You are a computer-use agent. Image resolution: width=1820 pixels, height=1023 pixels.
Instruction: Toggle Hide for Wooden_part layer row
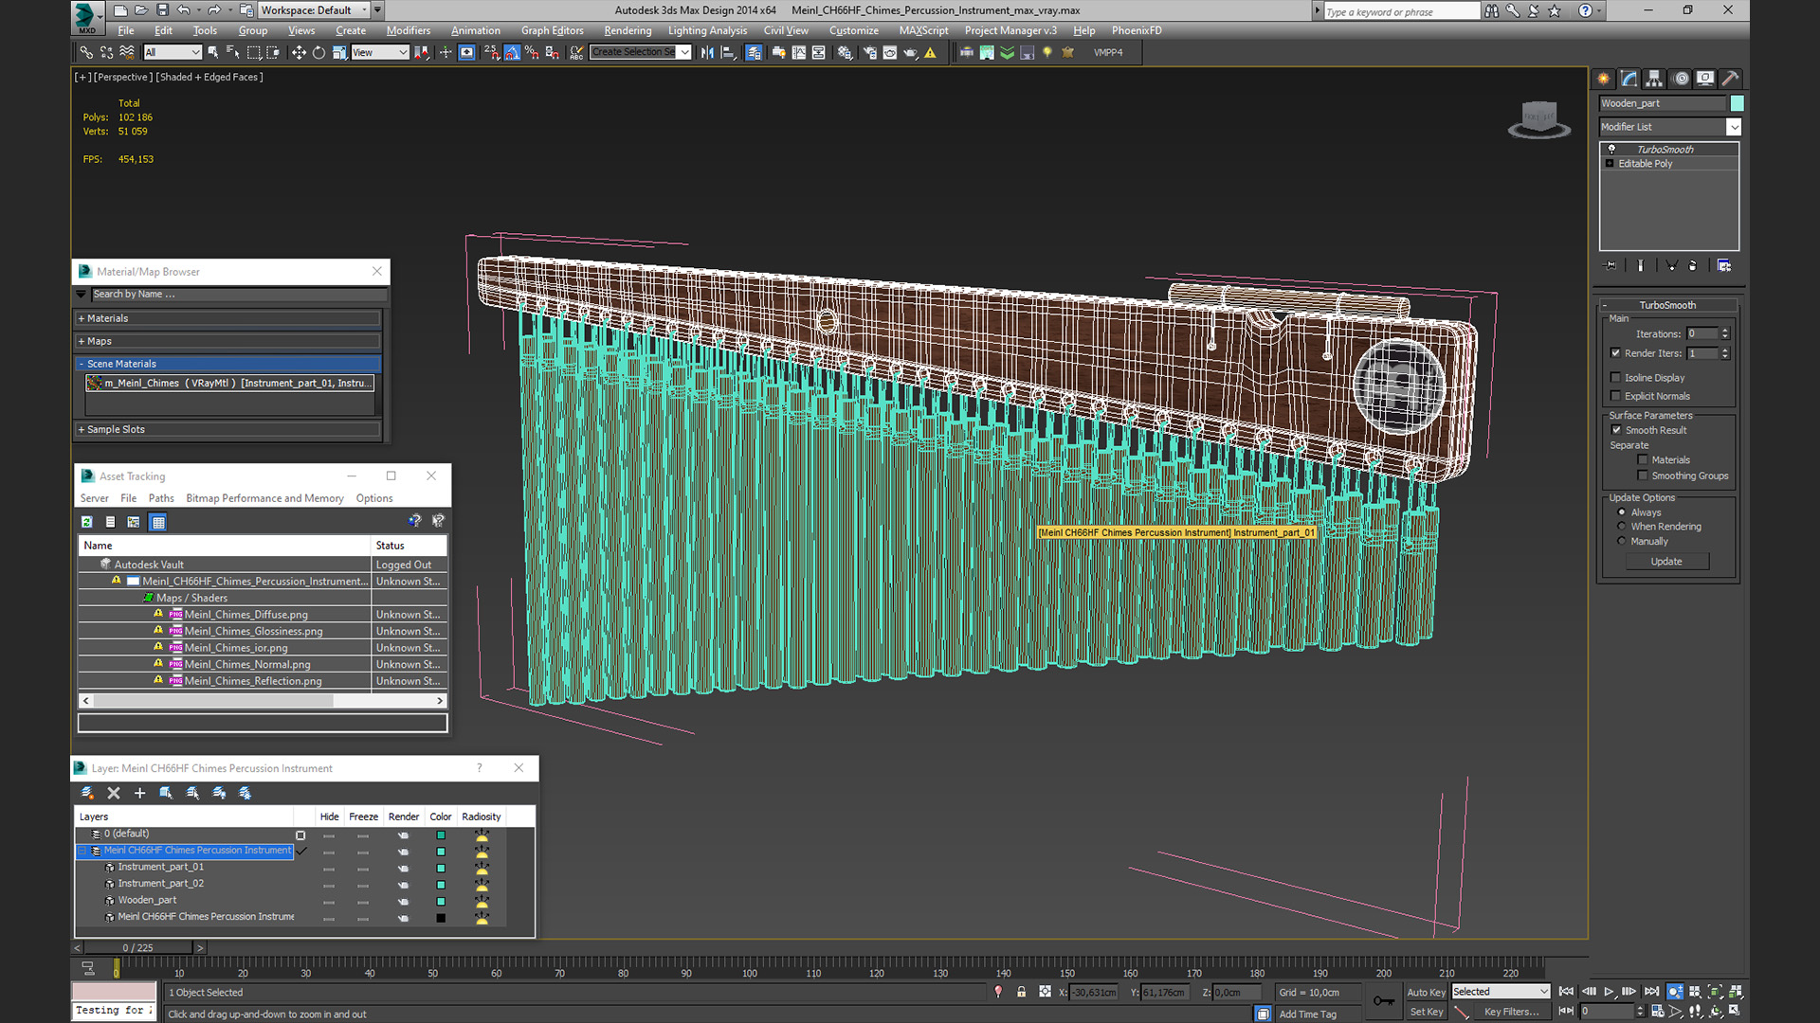point(329,901)
